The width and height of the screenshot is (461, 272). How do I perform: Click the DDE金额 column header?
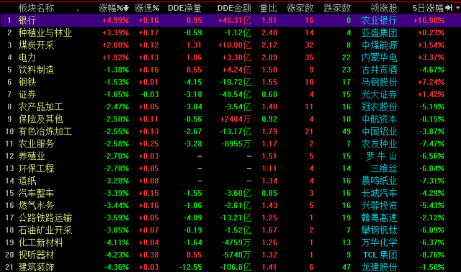(234, 8)
